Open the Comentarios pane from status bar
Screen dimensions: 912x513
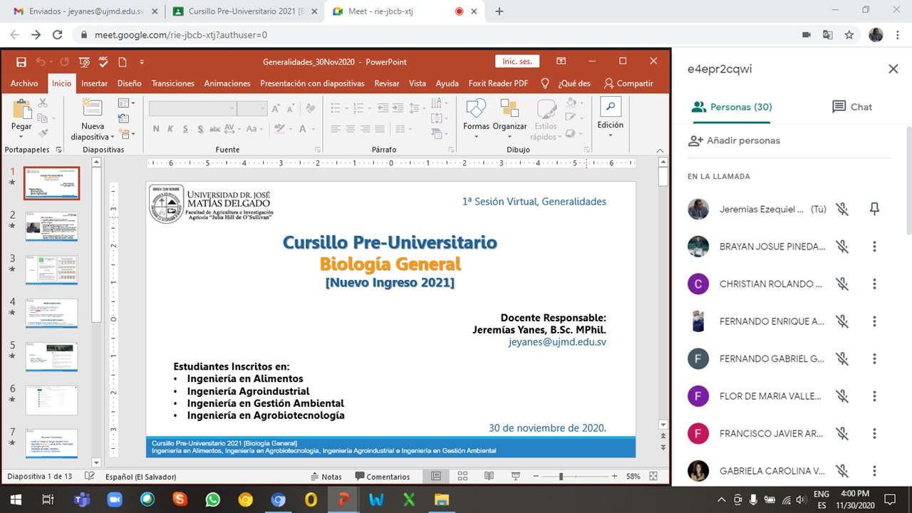coord(383,477)
